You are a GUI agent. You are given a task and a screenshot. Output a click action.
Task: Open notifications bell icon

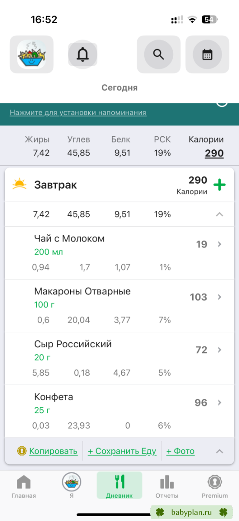click(x=82, y=54)
